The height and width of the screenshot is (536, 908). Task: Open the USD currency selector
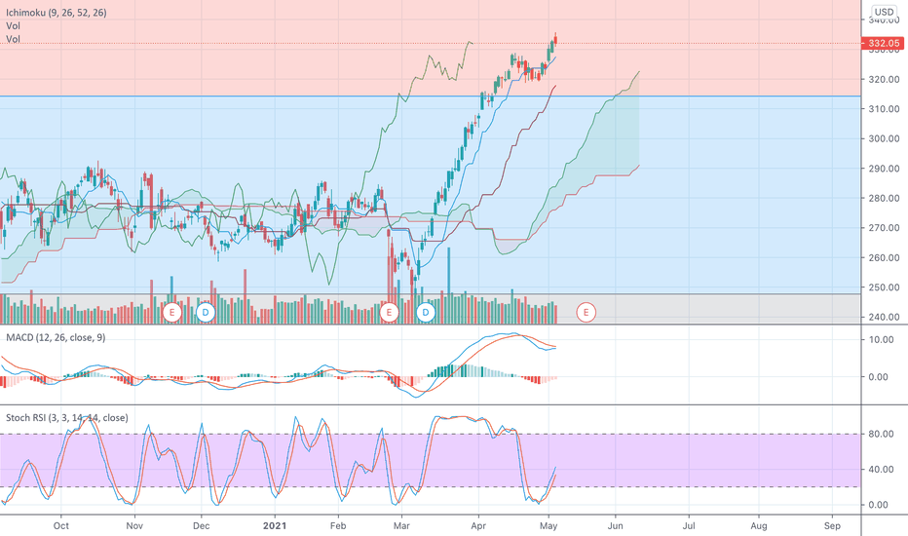884,12
